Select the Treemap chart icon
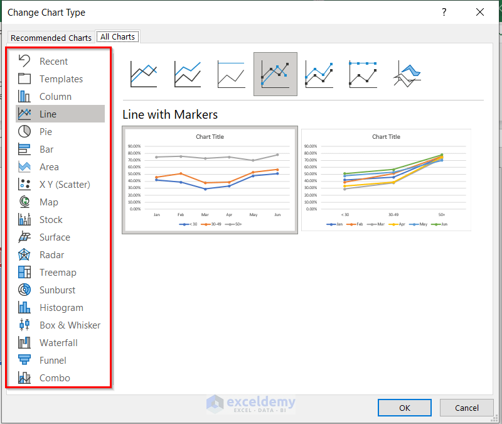Screen dimensions: 502x424 [x=24, y=272]
